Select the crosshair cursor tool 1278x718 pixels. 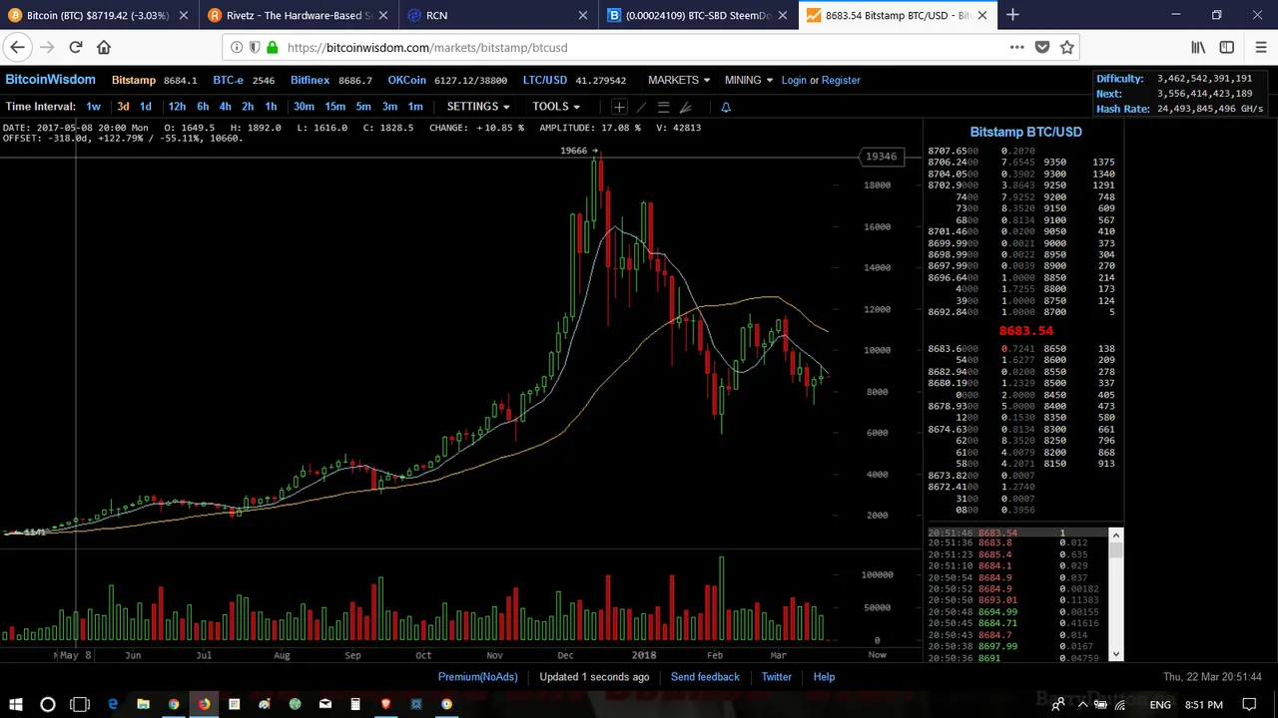coord(619,107)
